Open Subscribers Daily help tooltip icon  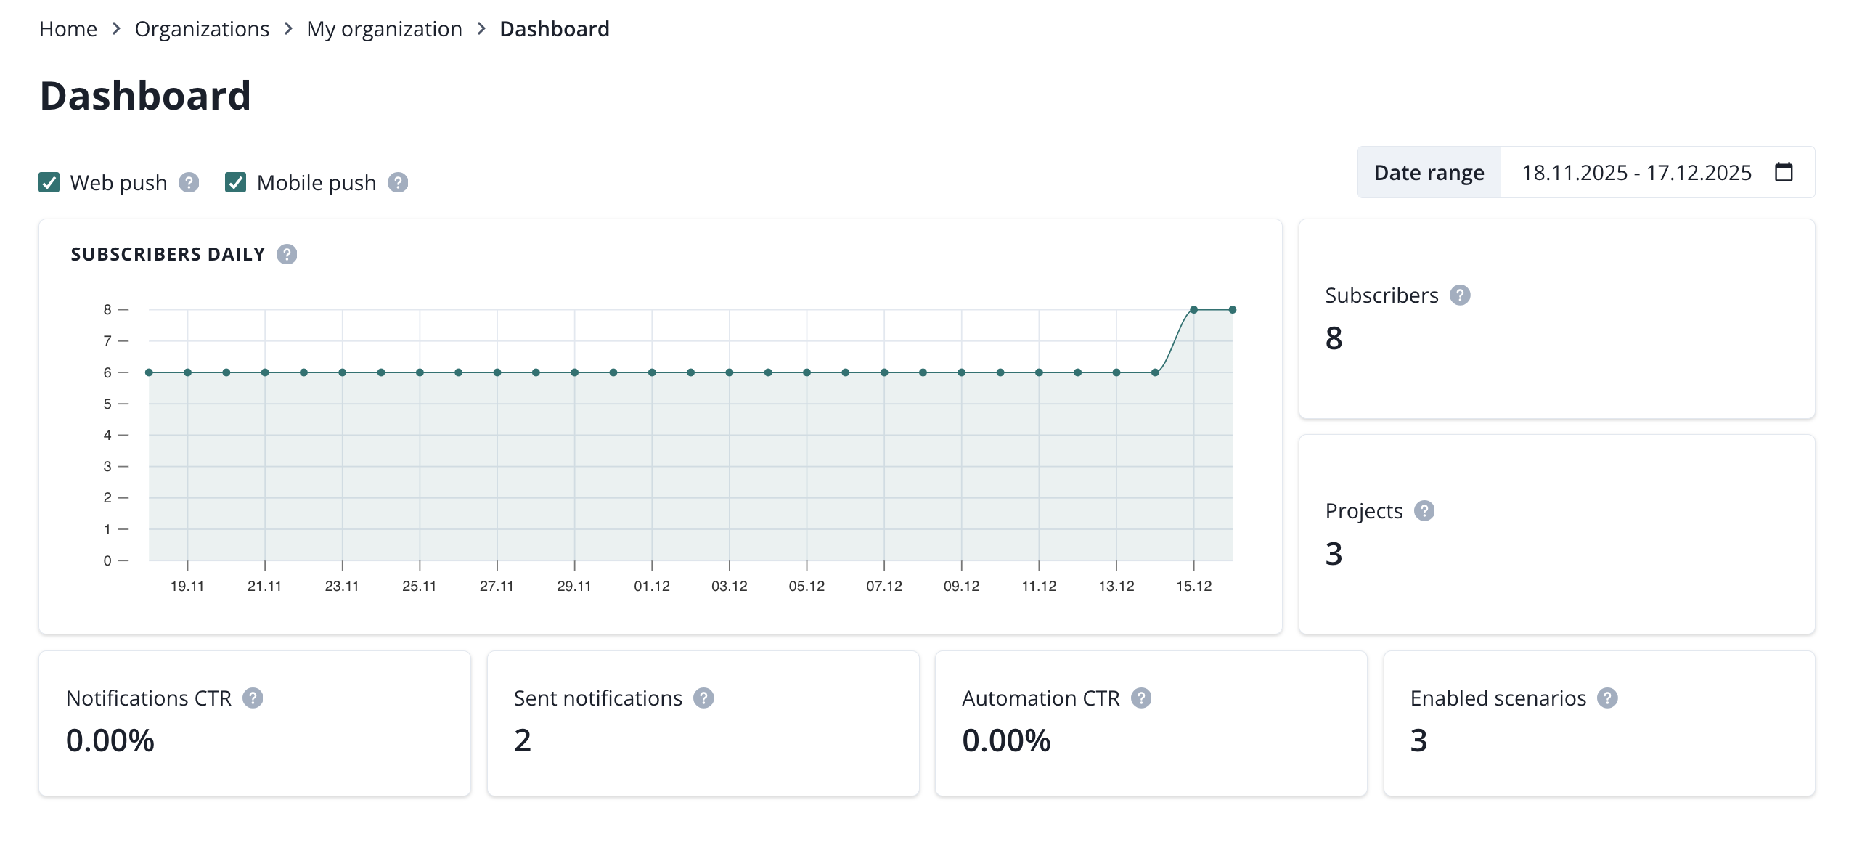(x=287, y=254)
